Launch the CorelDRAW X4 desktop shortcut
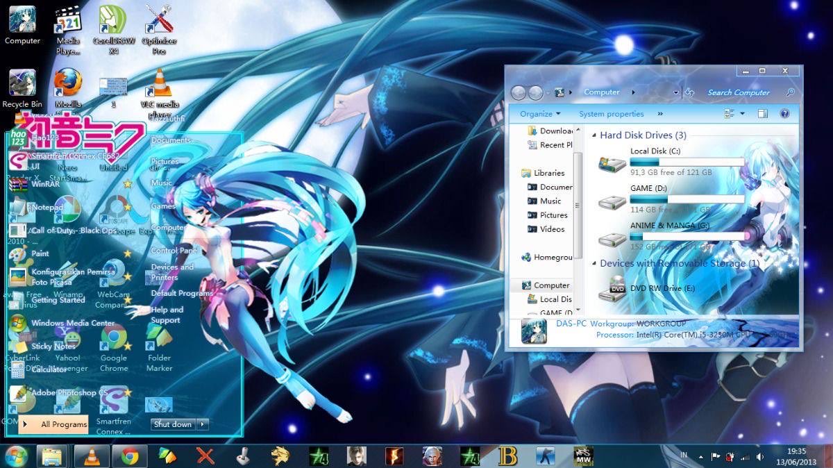 coord(114,31)
